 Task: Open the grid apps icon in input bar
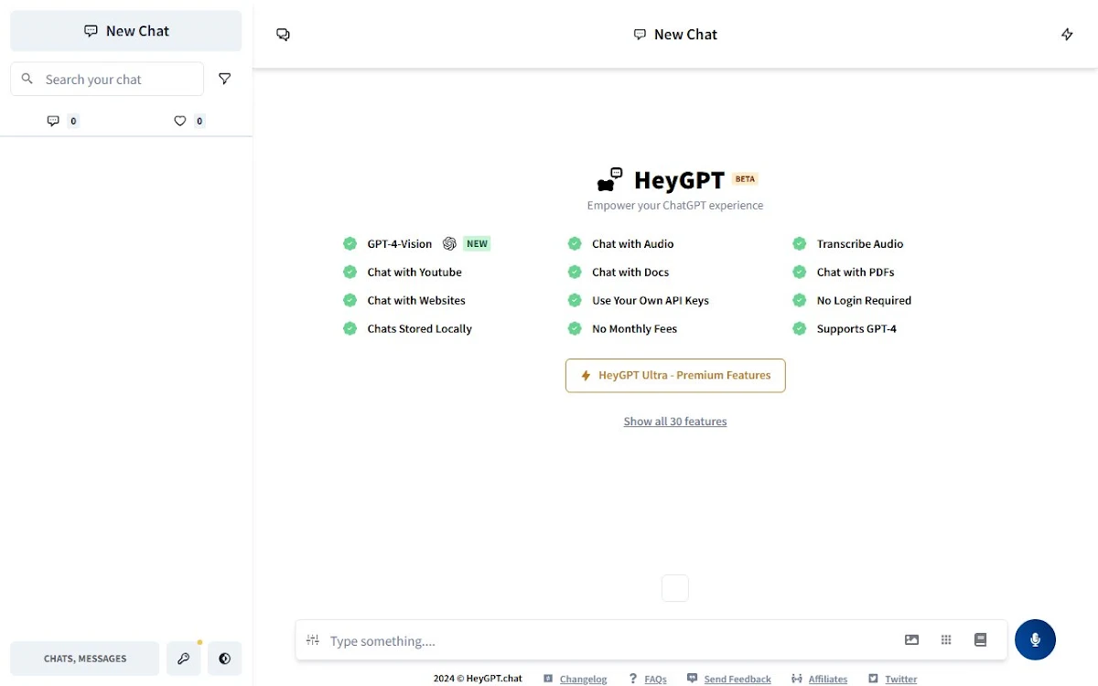(946, 640)
